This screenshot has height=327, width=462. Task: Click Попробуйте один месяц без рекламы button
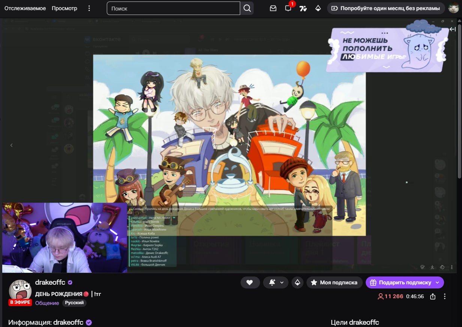(x=386, y=8)
